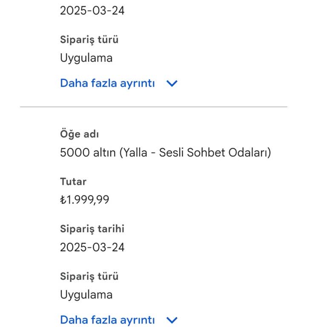The image size is (327, 327).
Task: Expand chevron under the 5000 altın order
Action: click(x=172, y=320)
